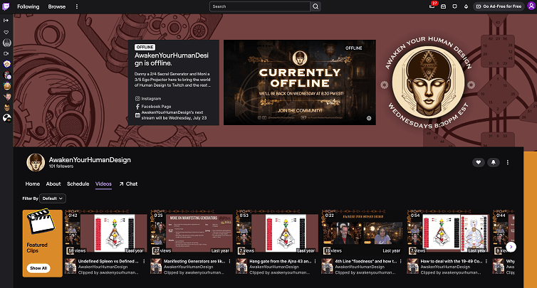The width and height of the screenshot is (537, 288).
Task: Click the search magnifier button
Action: 316,6
